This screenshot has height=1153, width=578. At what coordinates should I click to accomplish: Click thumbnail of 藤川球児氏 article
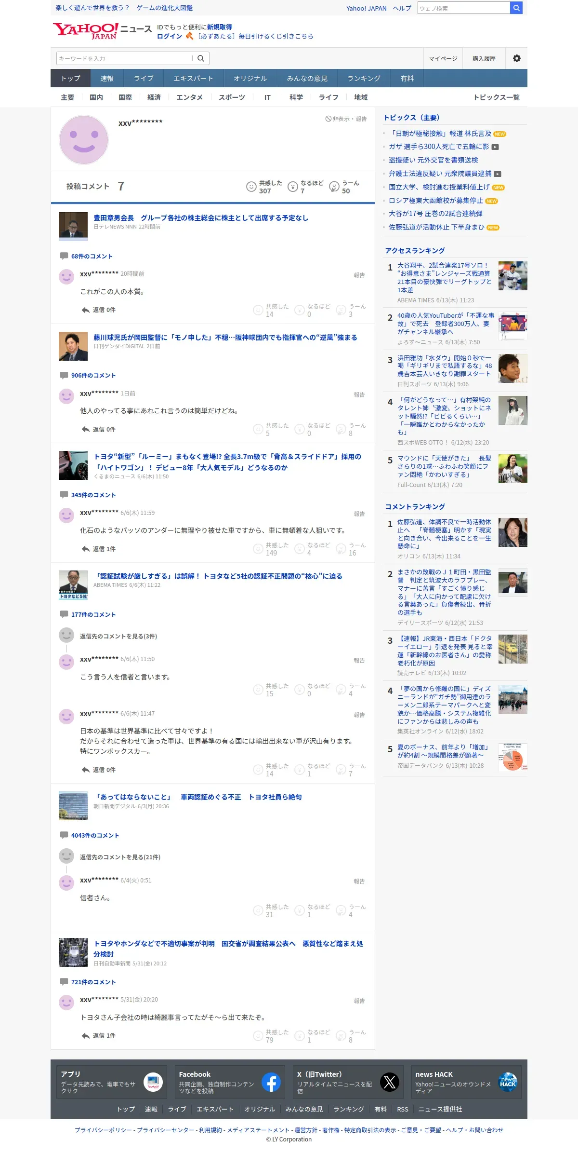(x=73, y=346)
